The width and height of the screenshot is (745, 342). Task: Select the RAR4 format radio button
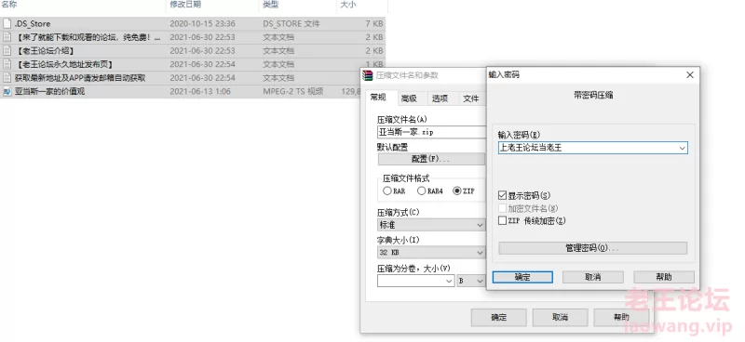tap(422, 191)
